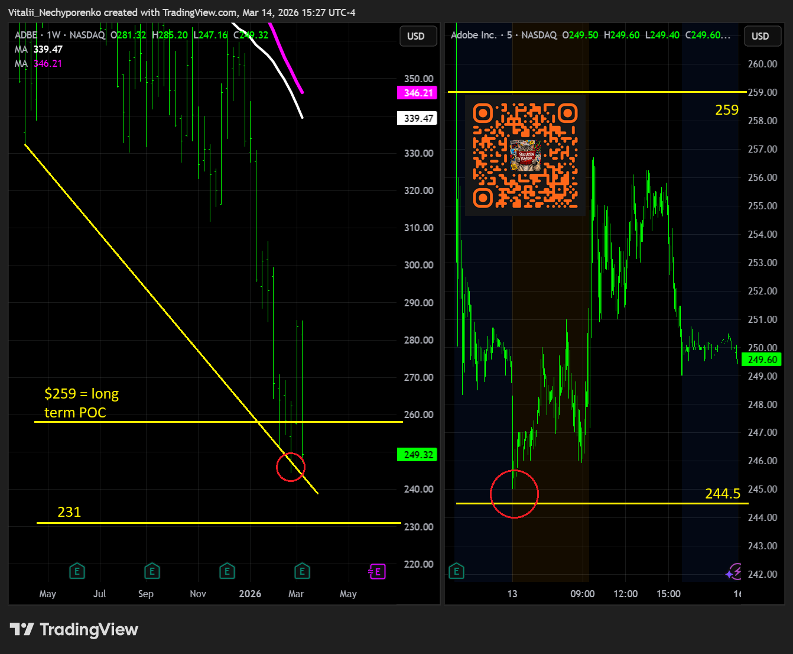Click the 300.00 price axis label
Screen dimensions: 793x654
[x=418, y=265]
